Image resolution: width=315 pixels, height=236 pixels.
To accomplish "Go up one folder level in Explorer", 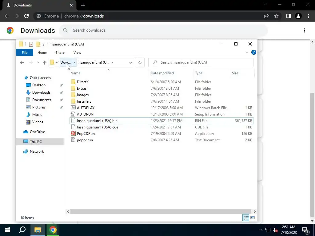I will 45,62.
